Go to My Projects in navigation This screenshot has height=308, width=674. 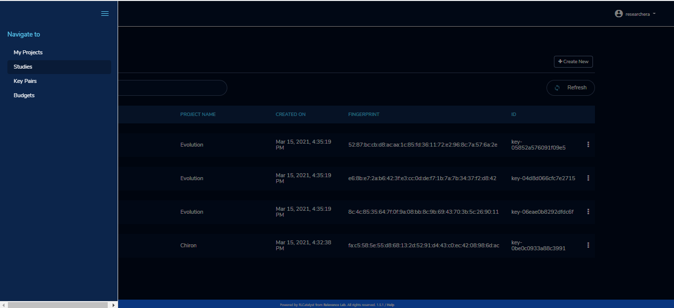(x=28, y=52)
